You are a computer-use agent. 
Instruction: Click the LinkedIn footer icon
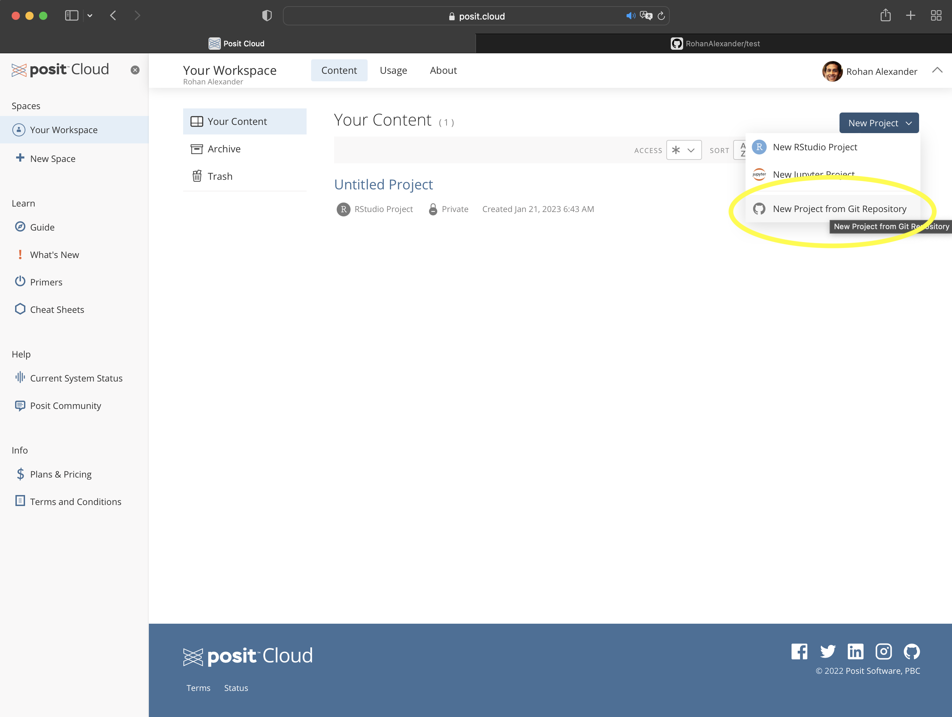tap(855, 651)
